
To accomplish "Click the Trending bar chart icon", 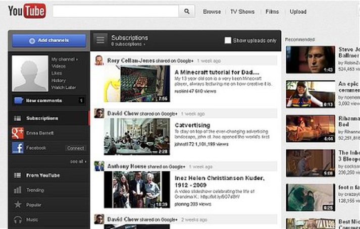I will point(18,190).
